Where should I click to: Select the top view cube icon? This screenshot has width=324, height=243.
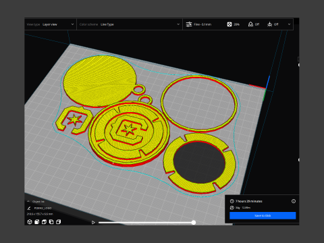[44, 222]
